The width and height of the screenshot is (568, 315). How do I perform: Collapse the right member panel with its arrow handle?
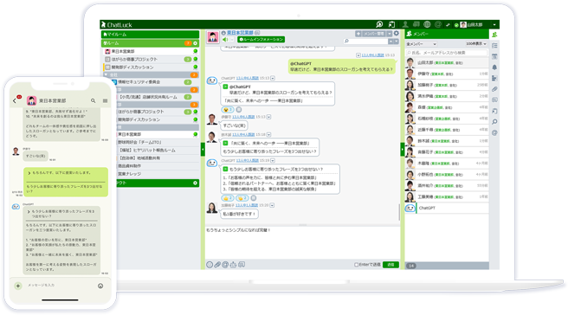(403, 150)
